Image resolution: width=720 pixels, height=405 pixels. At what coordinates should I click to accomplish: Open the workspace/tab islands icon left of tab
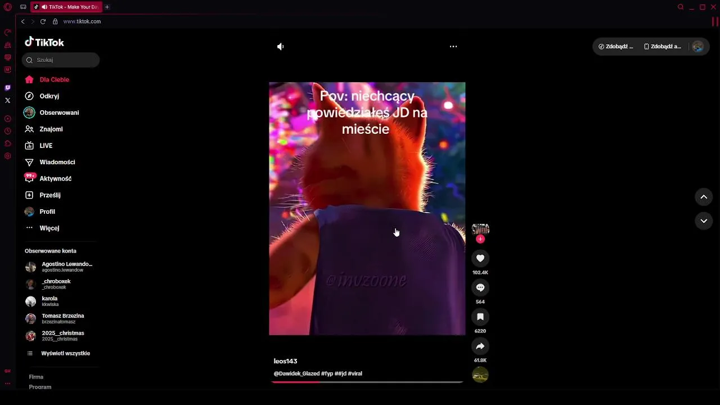coord(23,7)
